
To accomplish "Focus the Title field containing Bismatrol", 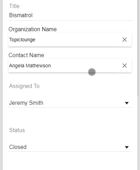I will click(x=71, y=15).
